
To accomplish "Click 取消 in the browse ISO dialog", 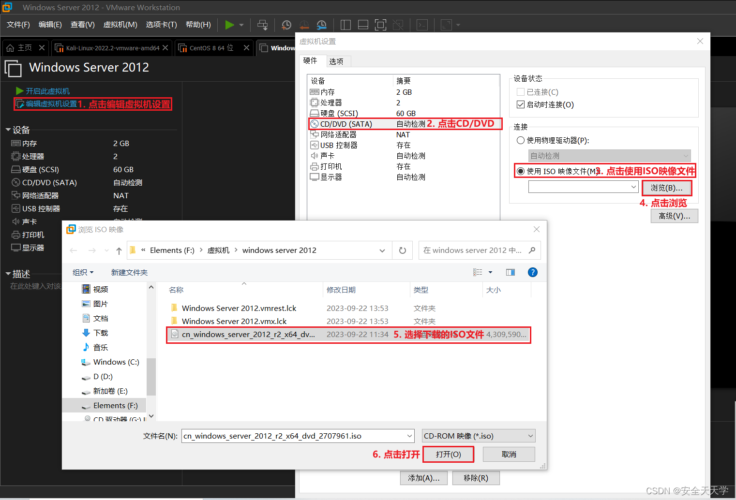I will 509,454.
